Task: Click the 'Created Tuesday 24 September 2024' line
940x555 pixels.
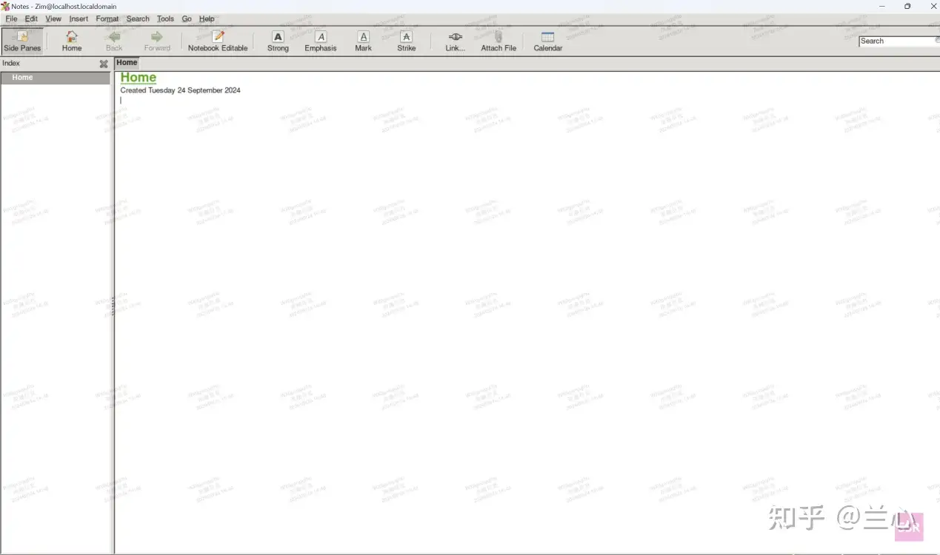Action: coord(180,90)
